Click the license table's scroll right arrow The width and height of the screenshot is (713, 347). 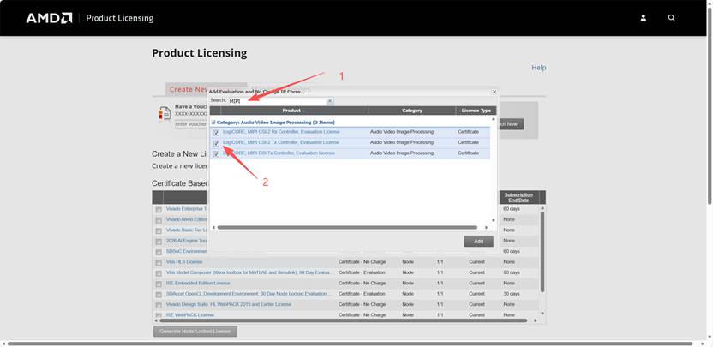536,320
